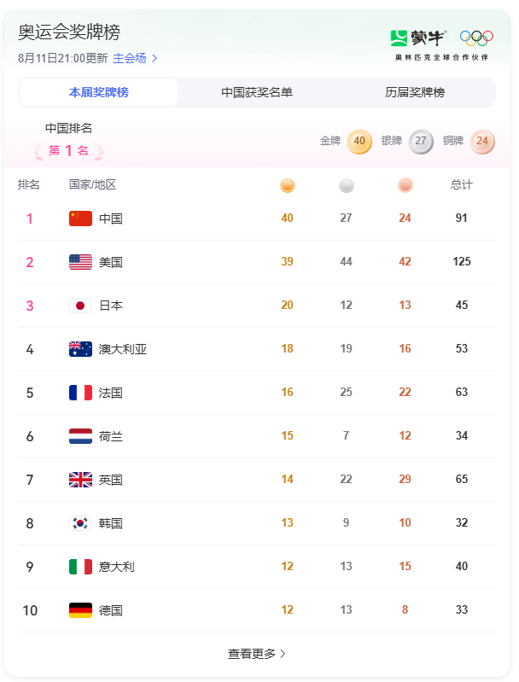
Task: Click the South Korea flag icon
Action: [80, 523]
